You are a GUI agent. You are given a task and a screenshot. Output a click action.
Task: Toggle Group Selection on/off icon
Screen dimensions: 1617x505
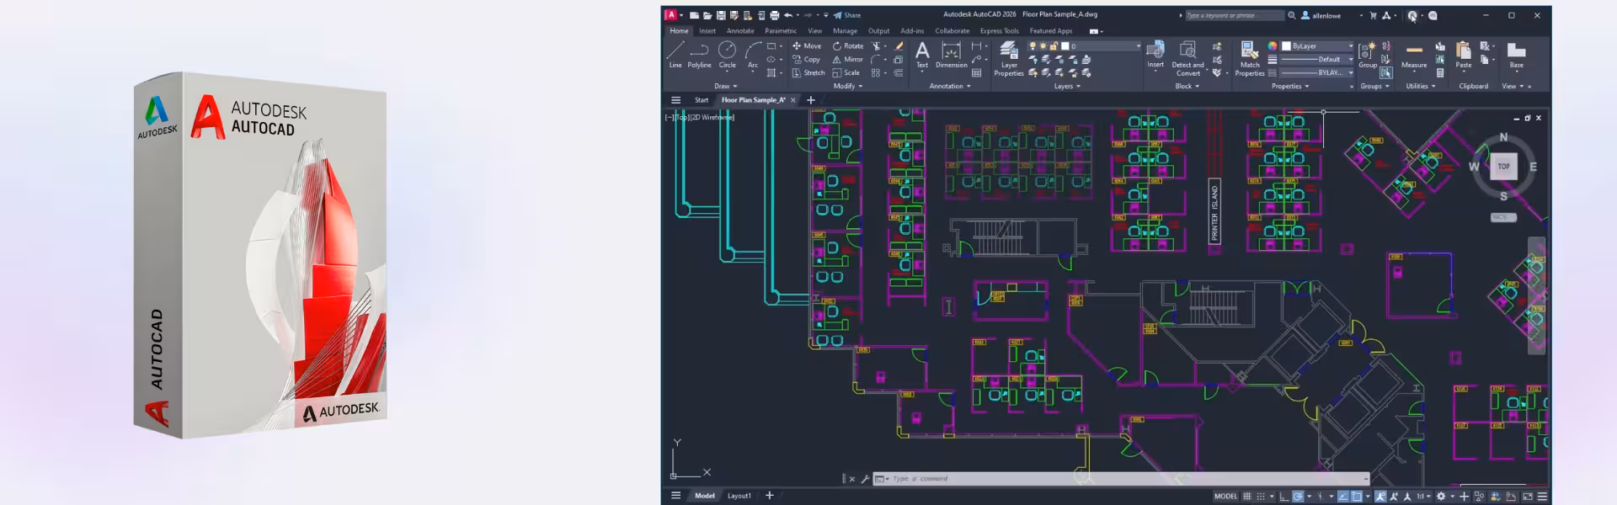pyautogui.click(x=1385, y=72)
